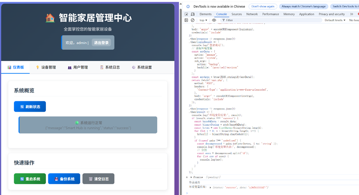Open the 仪表板 dashboard tab
The width and height of the screenshot is (359, 195).
[16, 67]
